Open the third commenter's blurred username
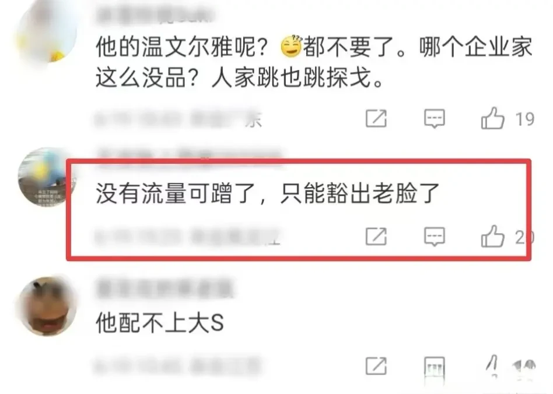Image resolution: width=553 pixels, height=394 pixels. [x=164, y=289]
